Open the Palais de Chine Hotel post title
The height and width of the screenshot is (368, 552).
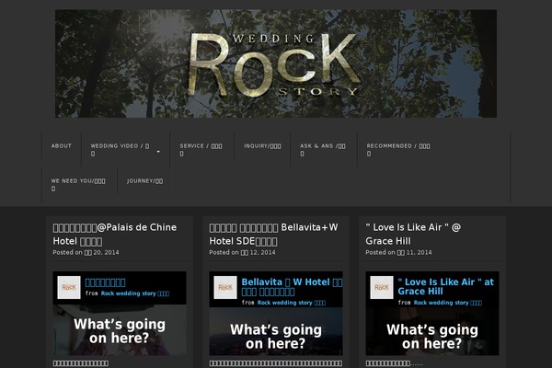(115, 235)
